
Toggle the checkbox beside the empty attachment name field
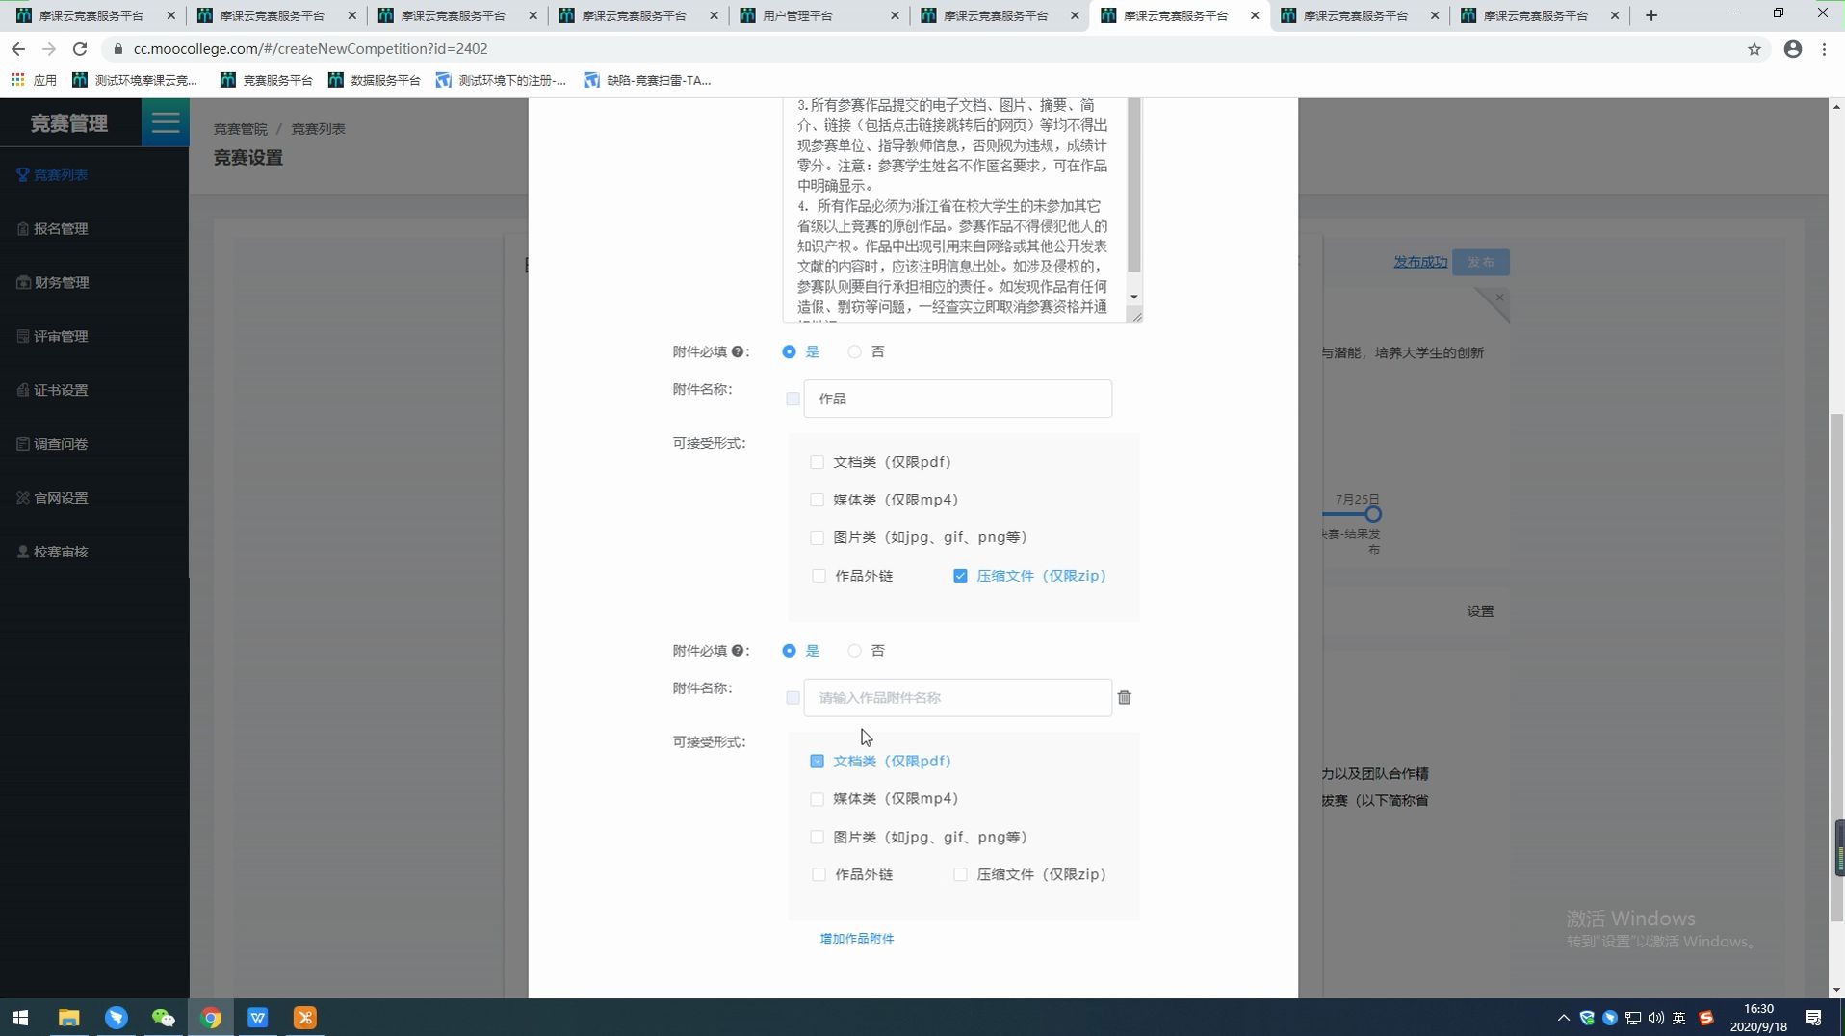[x=793, y=698]
